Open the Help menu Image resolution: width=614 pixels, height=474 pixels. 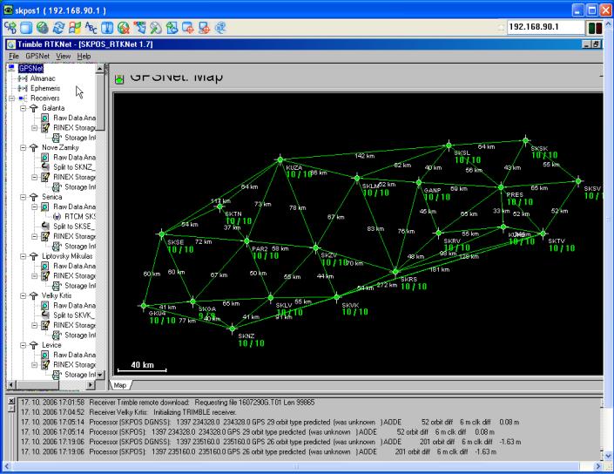pyautogui.click(x=84, y=56)
